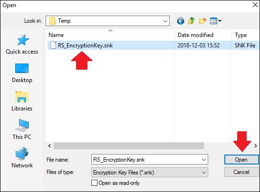Open Quick access location

coord(22,44)
